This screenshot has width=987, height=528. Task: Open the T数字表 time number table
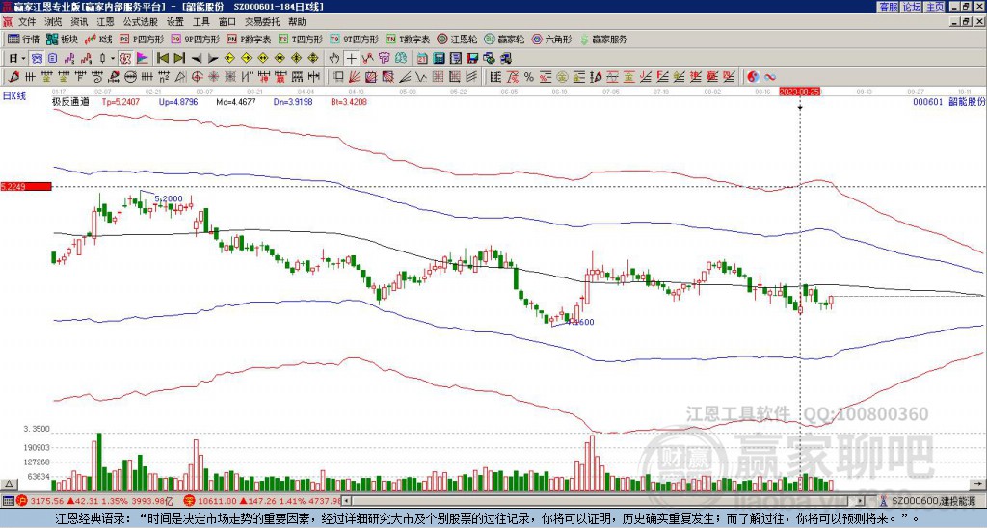point(408,39)
